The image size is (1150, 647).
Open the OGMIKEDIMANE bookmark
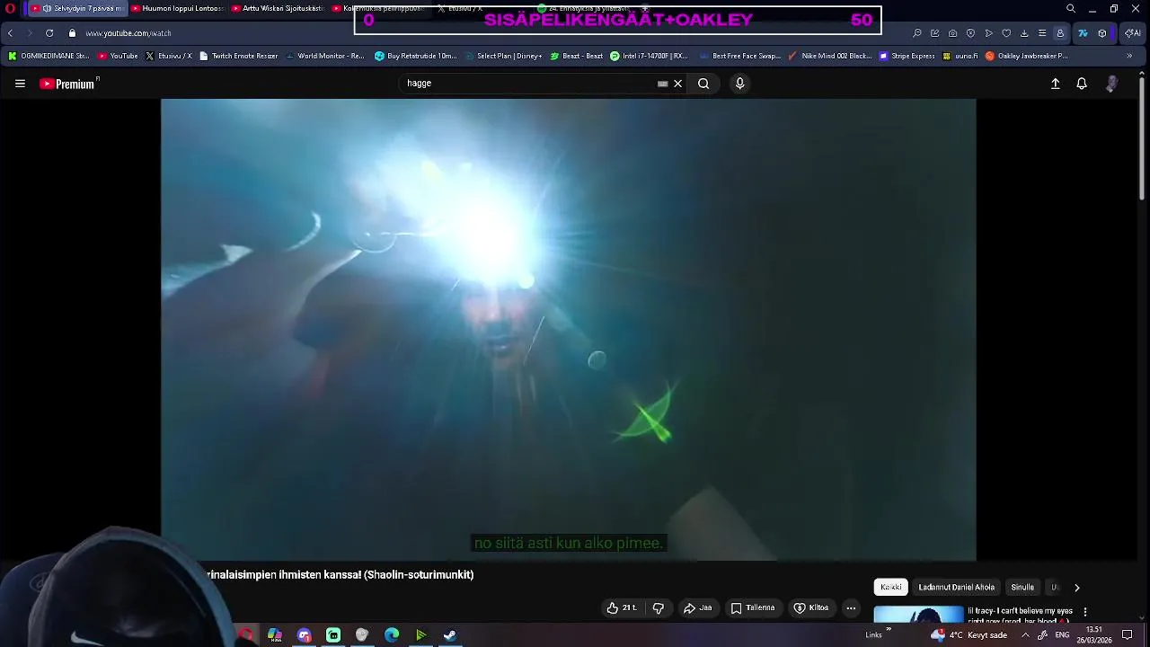49,56
